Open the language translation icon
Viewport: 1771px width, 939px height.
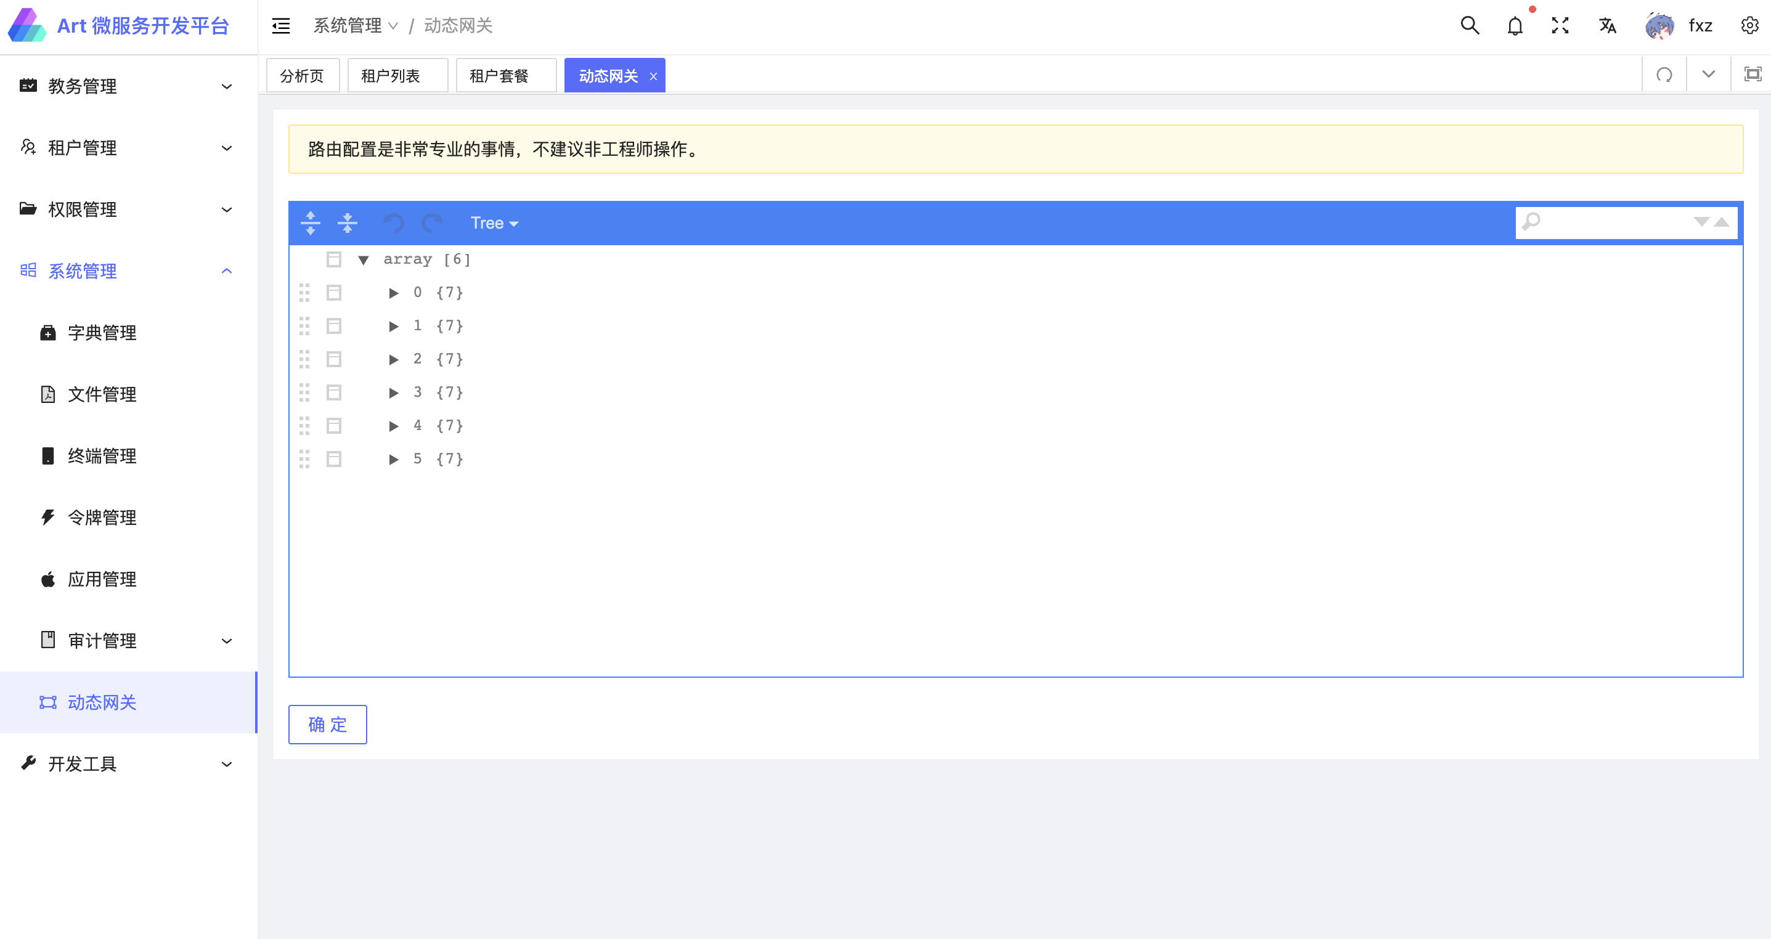[1606, 26]
